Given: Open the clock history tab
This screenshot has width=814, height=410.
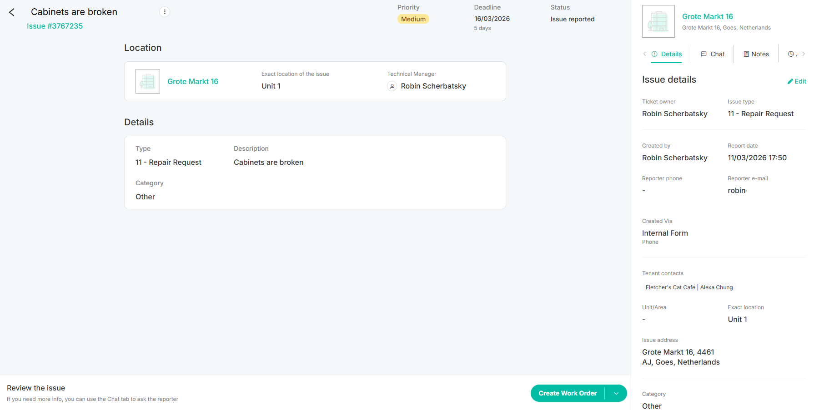Looking at the screenshot, I should click(x=792, y=54).
